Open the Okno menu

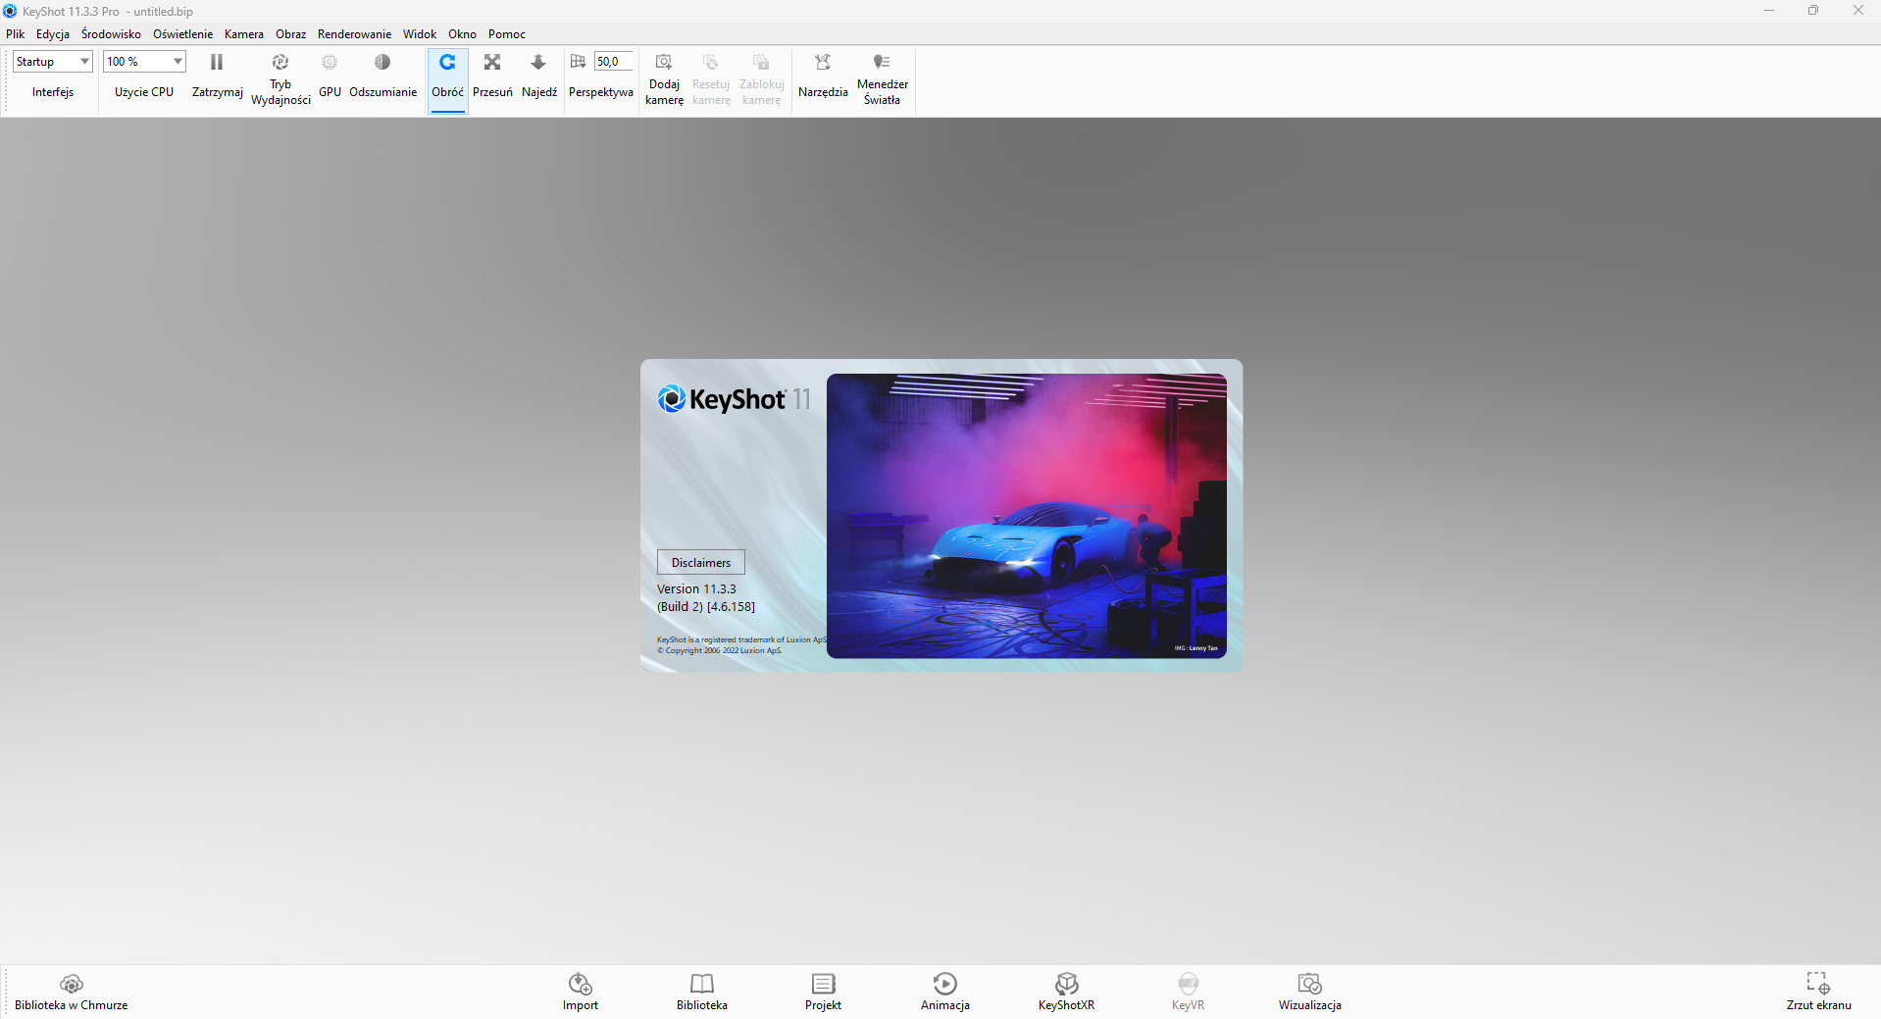point(462,34)
